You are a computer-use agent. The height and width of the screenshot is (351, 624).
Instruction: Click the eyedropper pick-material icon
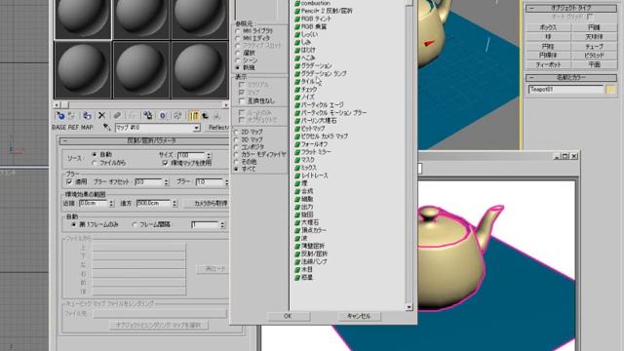click(106, 128)
